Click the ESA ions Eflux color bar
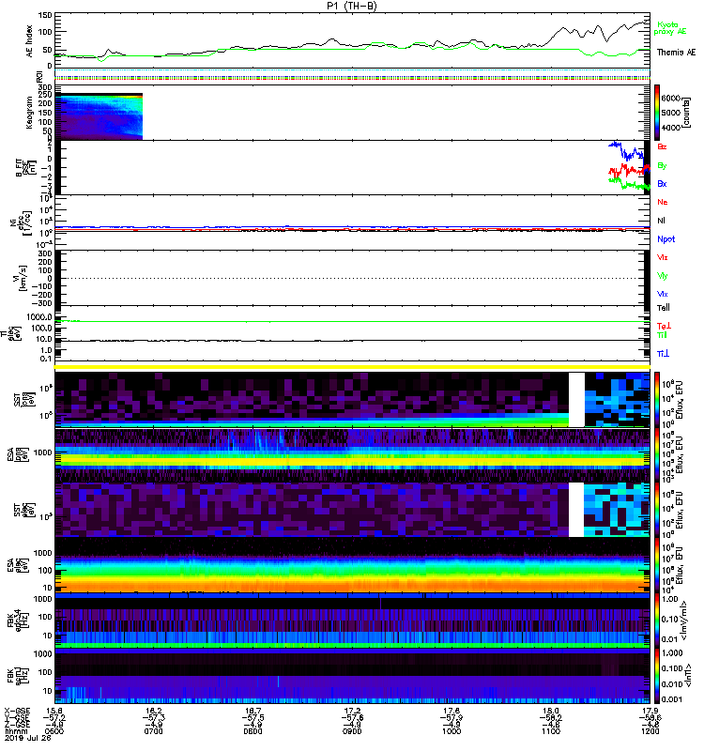 (x=657, y=454)
